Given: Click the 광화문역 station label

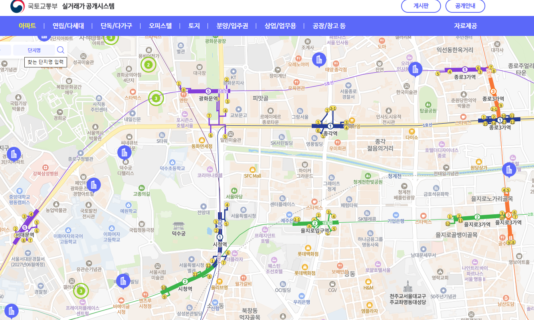Looking at the screenshot, I should (x=208, y=98).
